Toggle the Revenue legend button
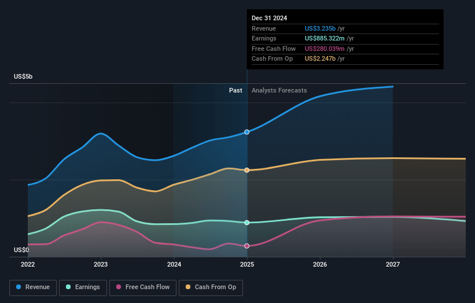Viewport: 475px width, 303px height. (x=33, y=287)
